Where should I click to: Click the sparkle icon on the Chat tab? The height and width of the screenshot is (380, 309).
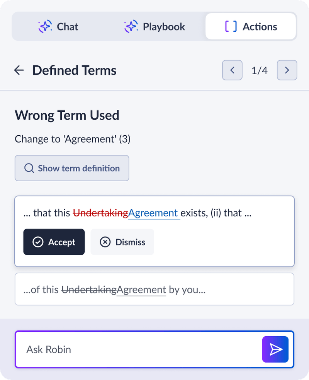click(45, 27)
